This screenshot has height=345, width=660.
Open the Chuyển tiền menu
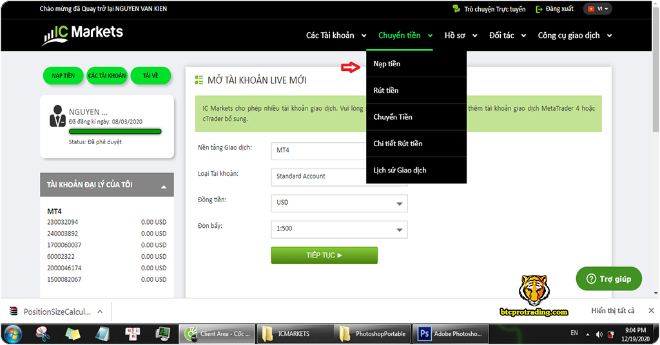(x=405, y=35)
